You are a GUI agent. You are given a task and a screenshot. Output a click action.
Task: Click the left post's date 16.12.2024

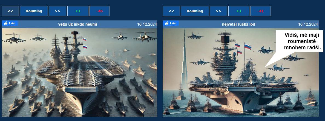pos(147,24)
